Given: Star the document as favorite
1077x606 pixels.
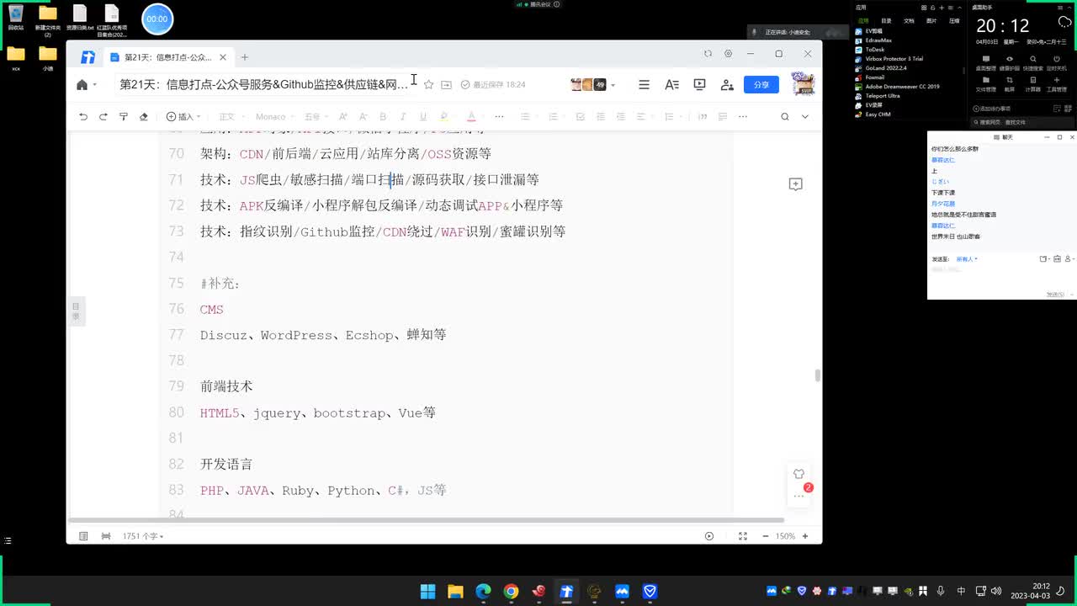Looking at the screenshot, I should pyautogui.click(x=428, y=85).
